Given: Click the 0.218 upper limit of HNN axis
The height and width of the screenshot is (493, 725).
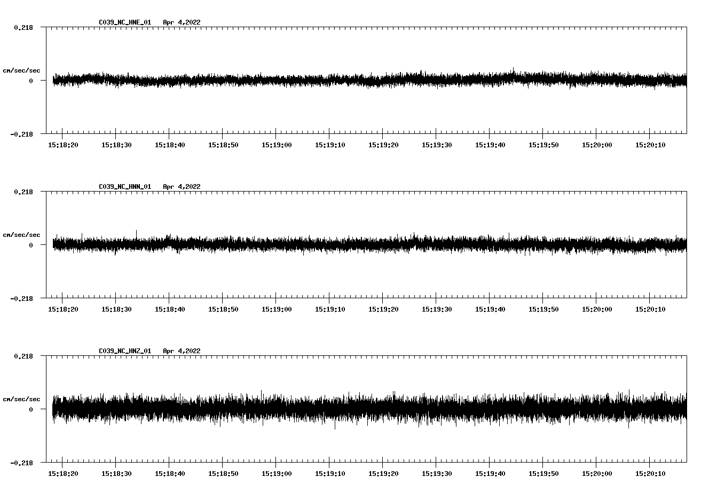Looking at the screenshot, I should coord(23,192).
